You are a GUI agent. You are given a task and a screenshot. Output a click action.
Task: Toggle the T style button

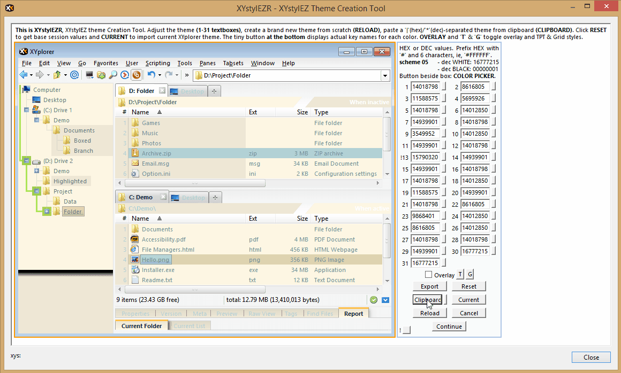tap(460, 275)
